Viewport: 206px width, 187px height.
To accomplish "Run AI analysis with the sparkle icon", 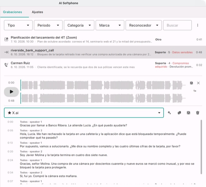I will (169, 113).
